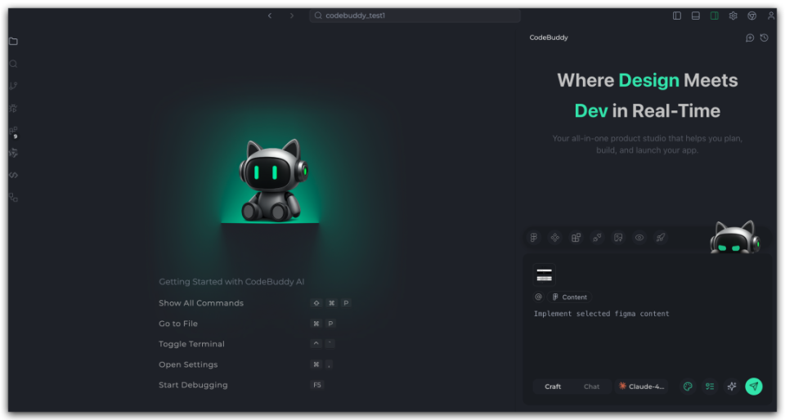Toggle the left primary sidebar layout
Image resolution: width=785 pixels, height=420 pixels.
(x=677, y=16)
